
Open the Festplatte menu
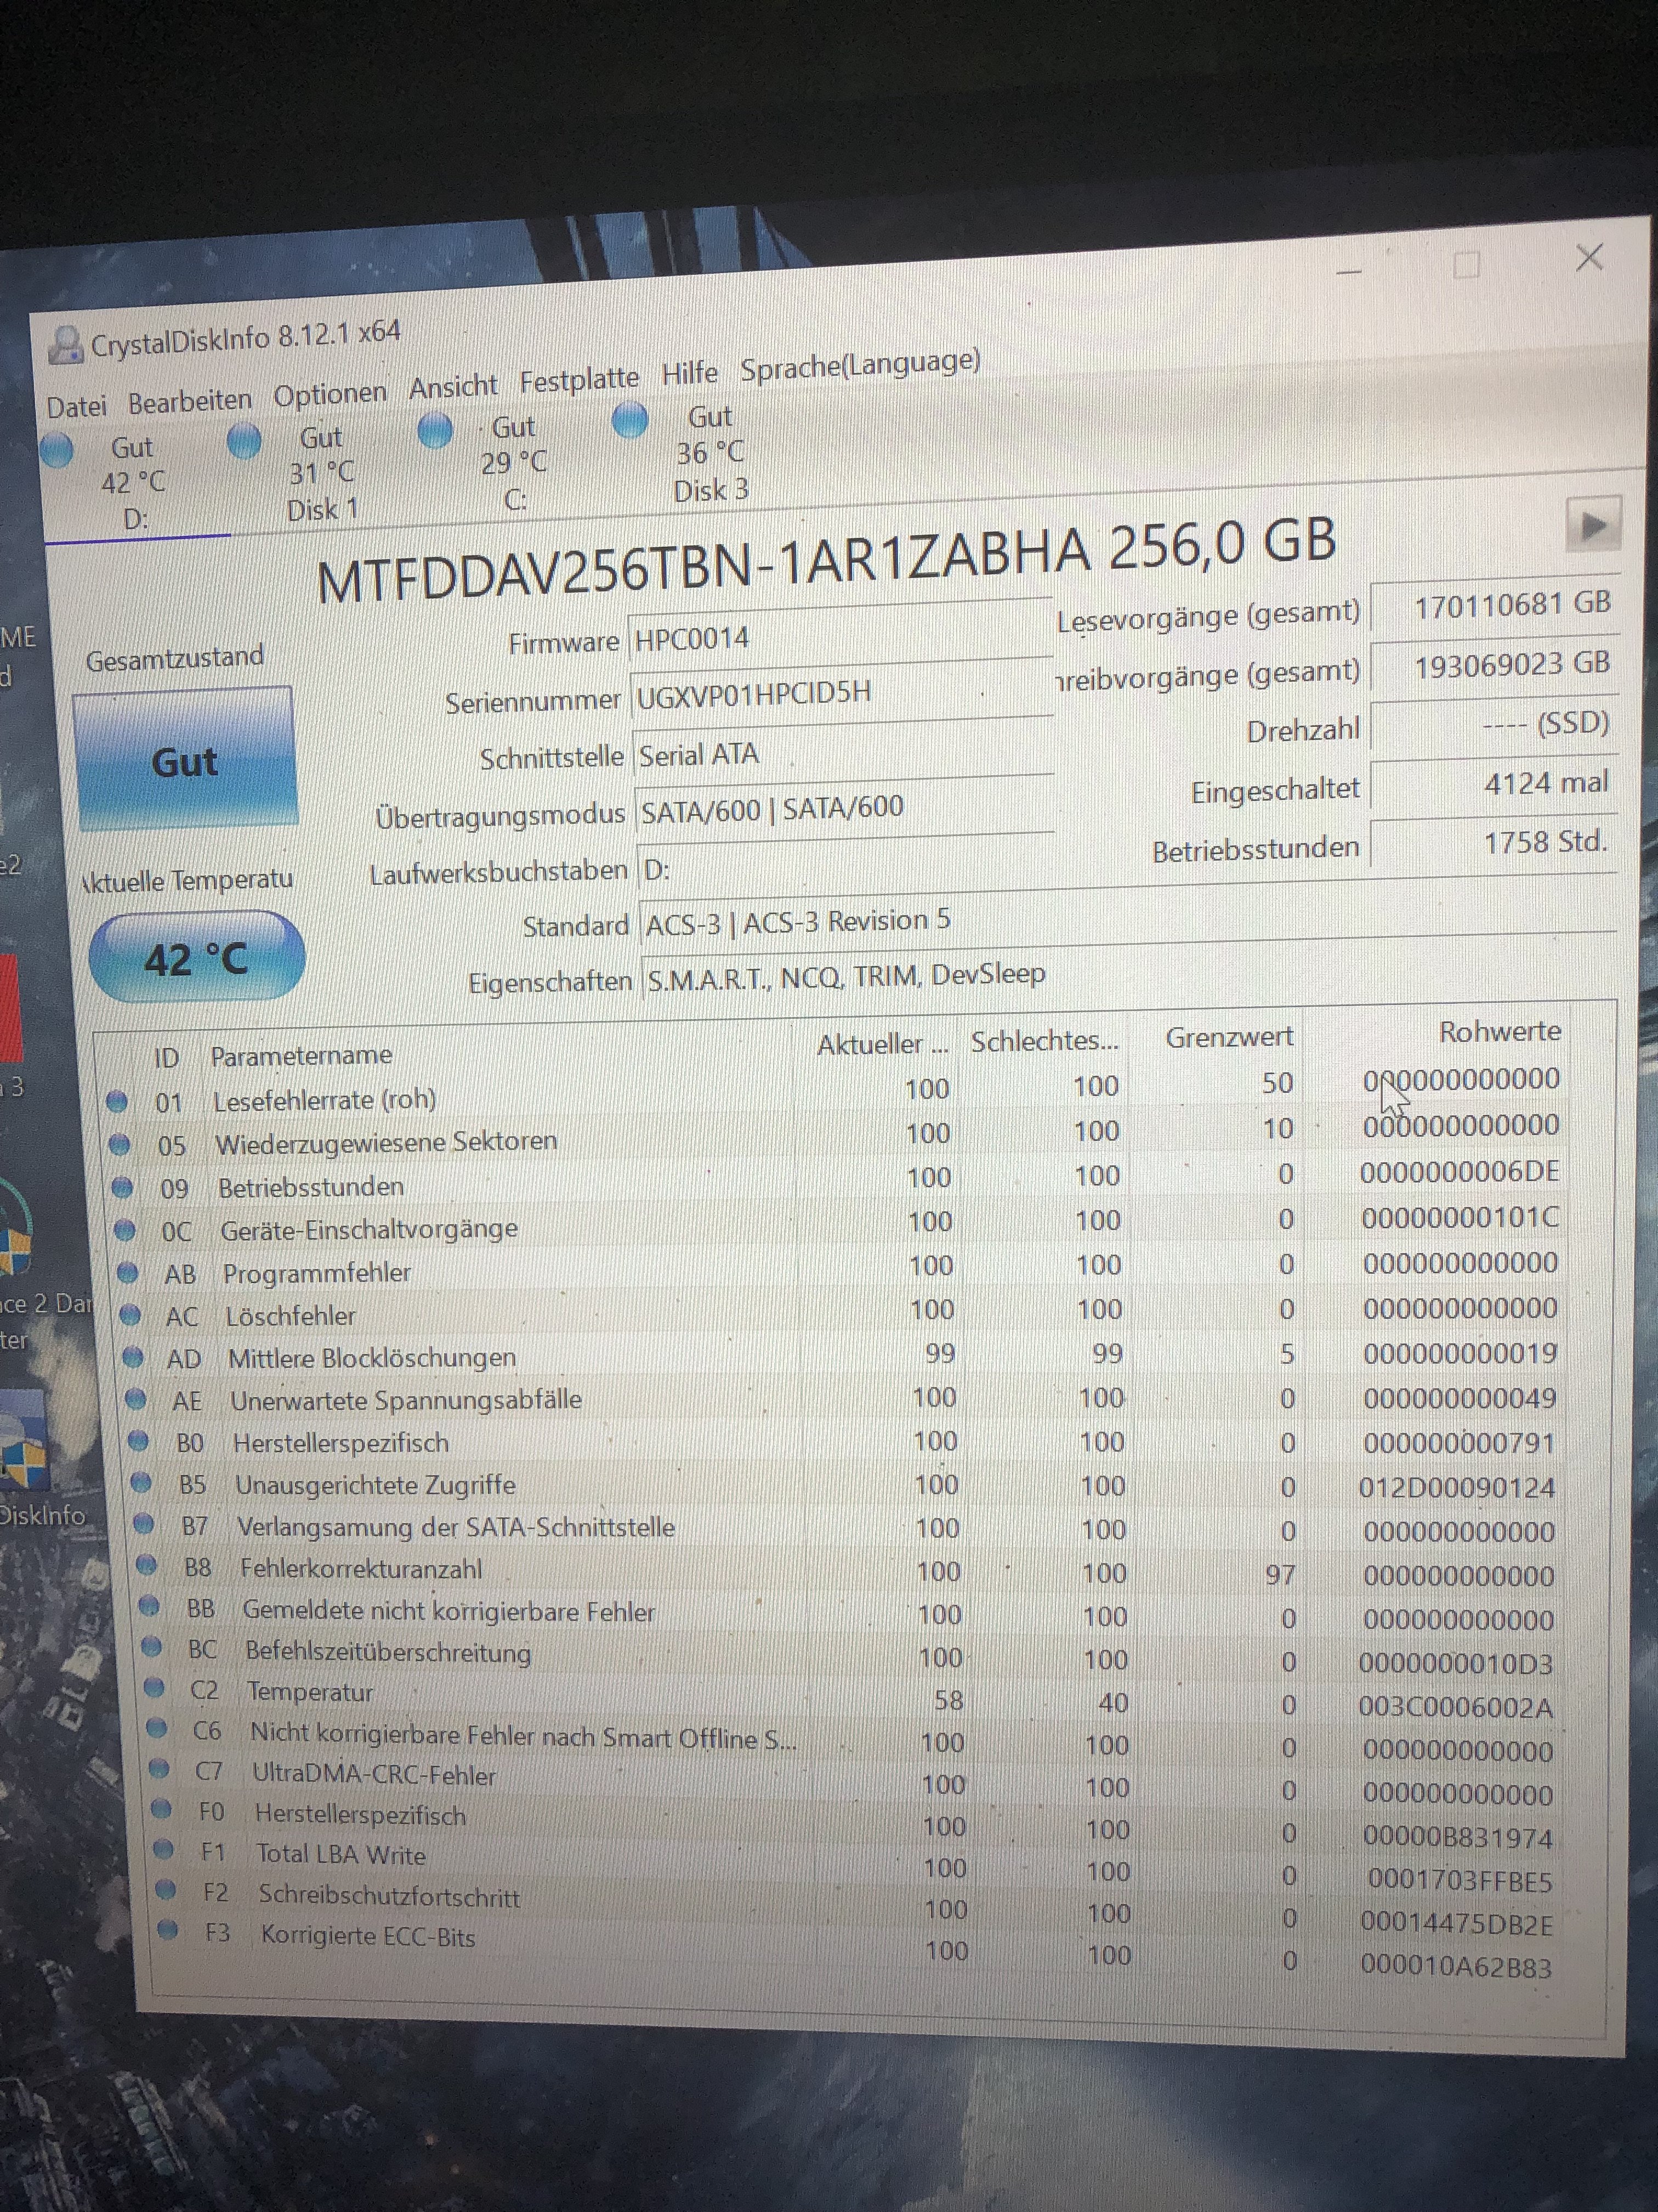pos(578,380)
